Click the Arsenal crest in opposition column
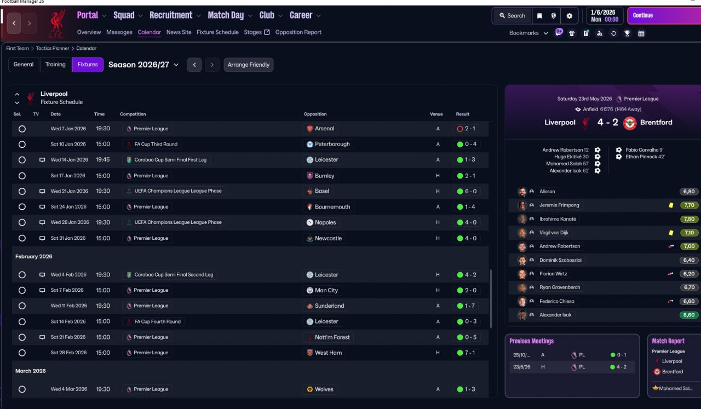Viewport: 701px width, 409px height. pyautogui.click(x=310, y=129)
